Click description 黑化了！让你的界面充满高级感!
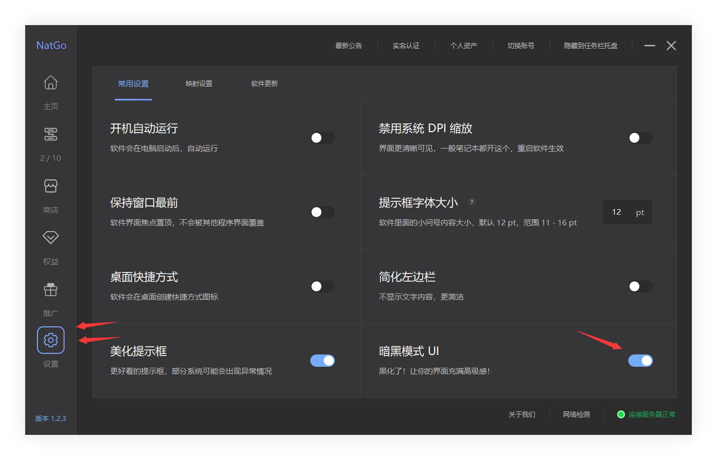 coord(434,371)
